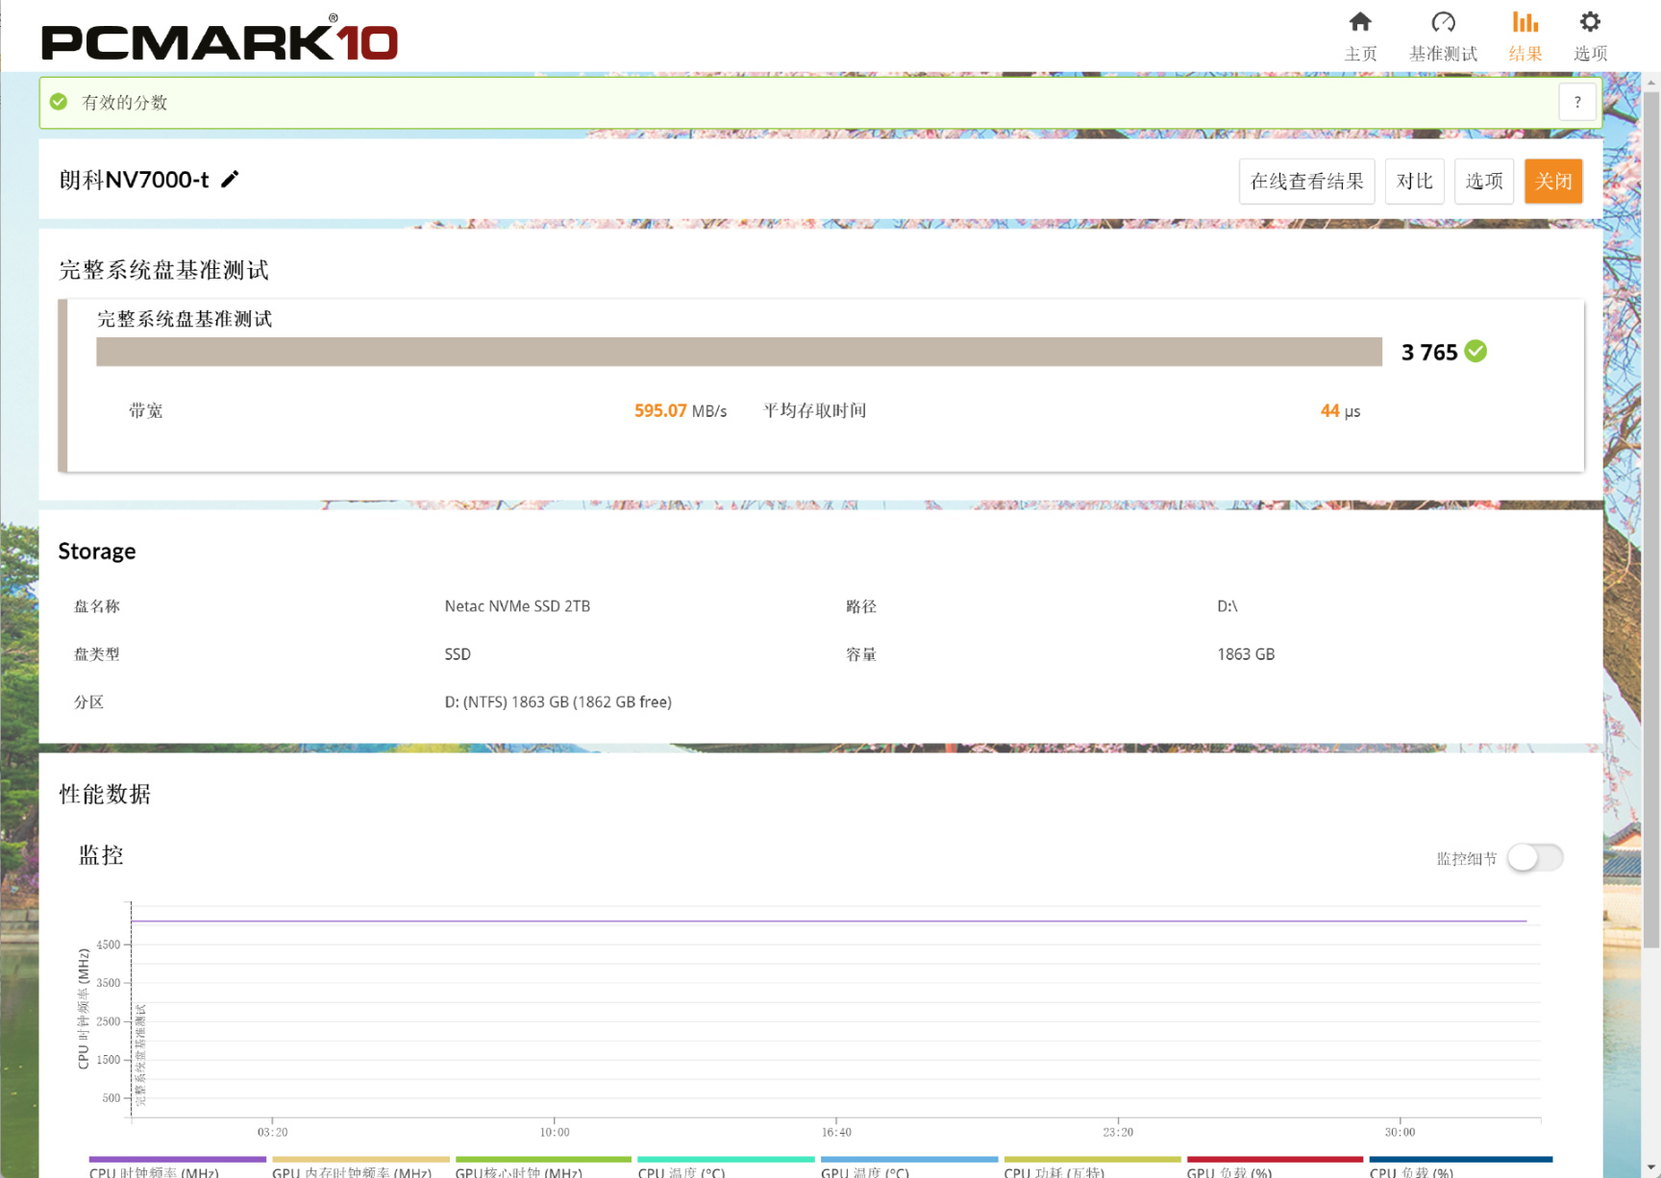Click the green valid-score checkmark beside 3 765

click(x=1475, y=352)
